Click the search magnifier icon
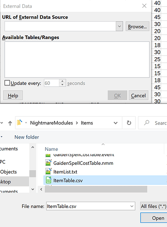This screenshot has height=227, width=167. tap(147, 123)
